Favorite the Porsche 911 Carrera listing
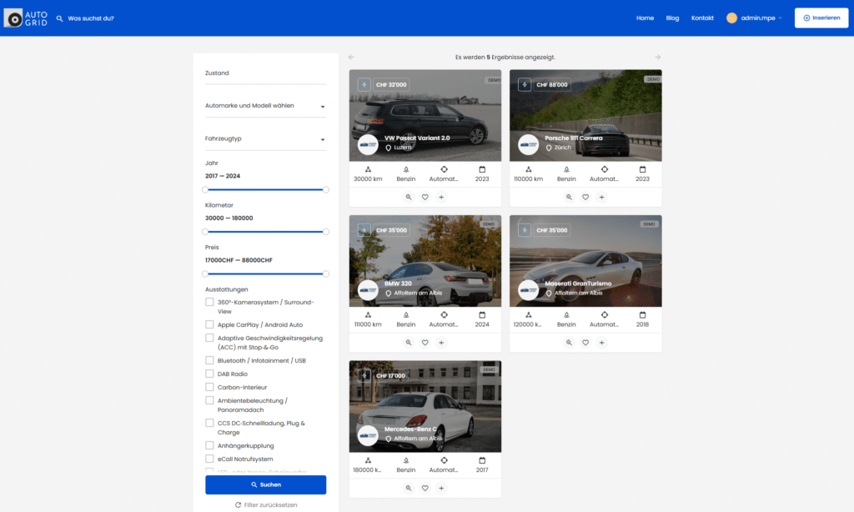The height and width of the screenshot is (512, 854). pos(585,197)
